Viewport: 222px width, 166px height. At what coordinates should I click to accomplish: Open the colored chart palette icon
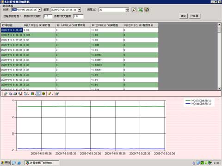coord(33,94)
